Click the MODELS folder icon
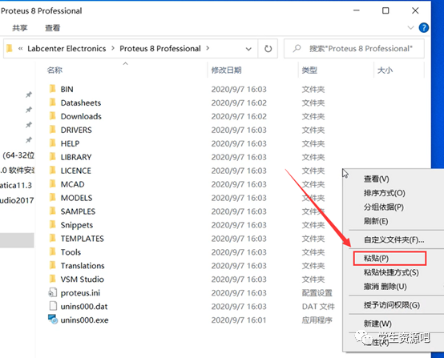Viewport: 444px width, 358px height. pos(52,198)
